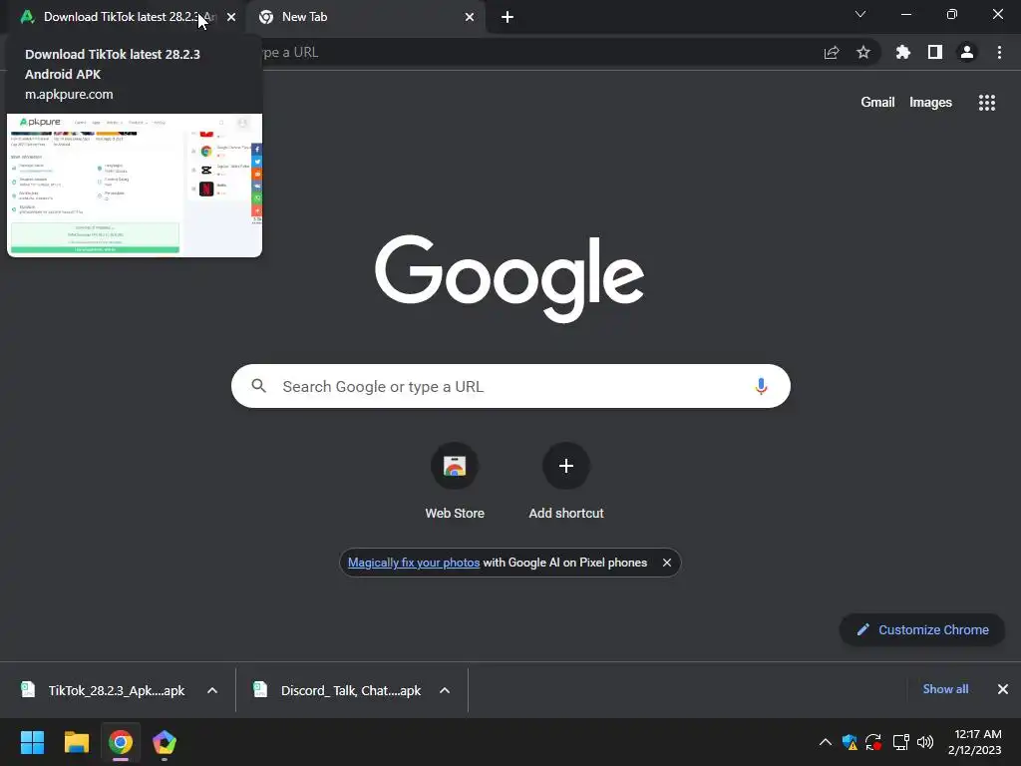Open network status tray icon
Viewport: 1021px width, 766px height.
[x=900, y=742]
